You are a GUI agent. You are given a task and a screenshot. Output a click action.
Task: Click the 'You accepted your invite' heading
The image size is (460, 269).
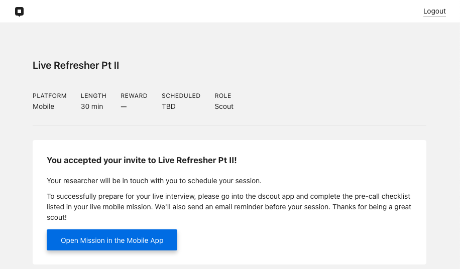(x=142, y=160)
